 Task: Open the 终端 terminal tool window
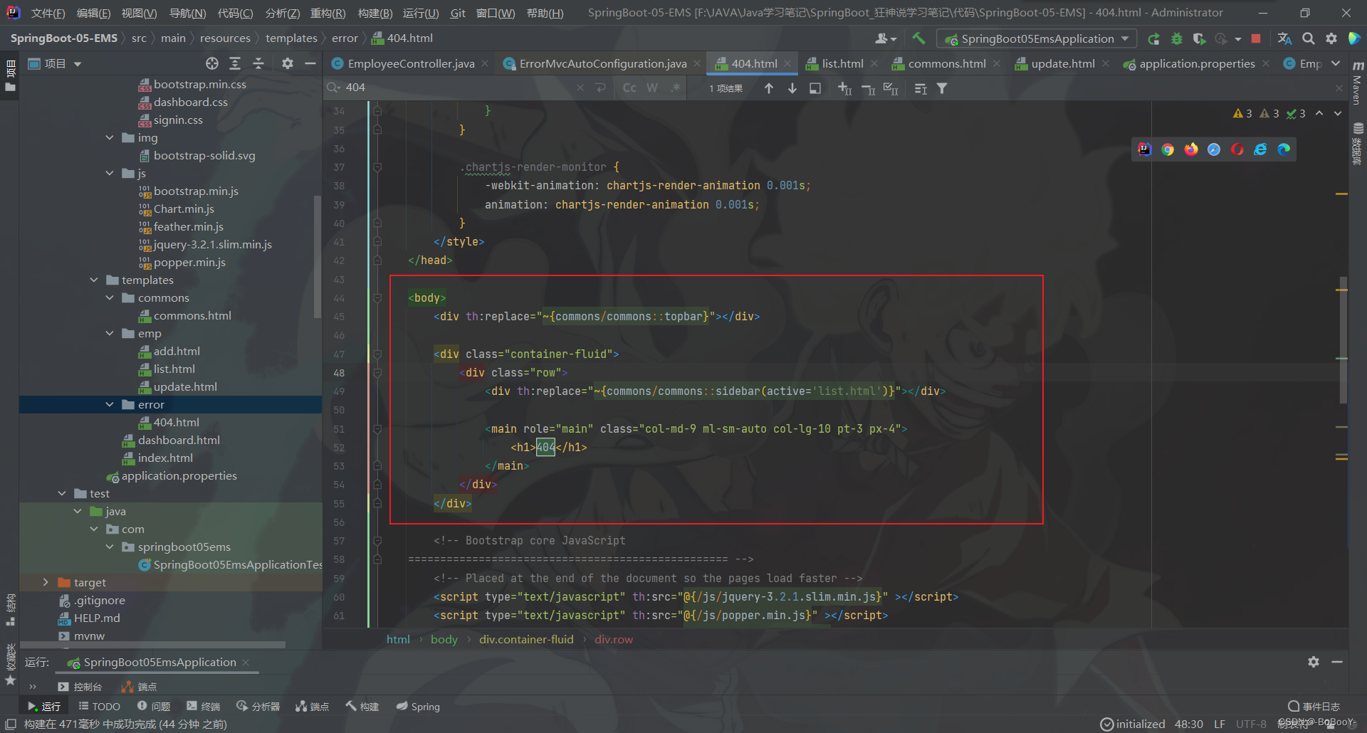[x=203, y=707]
